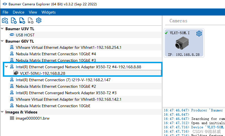Click network icon of Nebula Matrix #4
Image resolution: width=225 pixels, height=136 pixels.
(12, 54)
